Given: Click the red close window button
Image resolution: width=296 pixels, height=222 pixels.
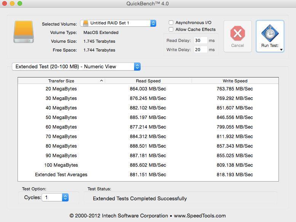Looking at the screenshot, I should pyautogui.click(x=5, y=3).
